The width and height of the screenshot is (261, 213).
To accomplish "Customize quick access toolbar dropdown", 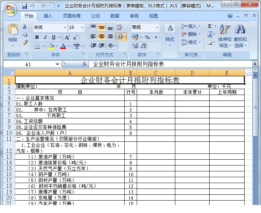I will click(58, 6).
